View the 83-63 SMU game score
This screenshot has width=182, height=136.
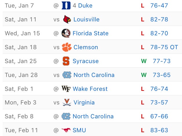click(x=159, y=130)
